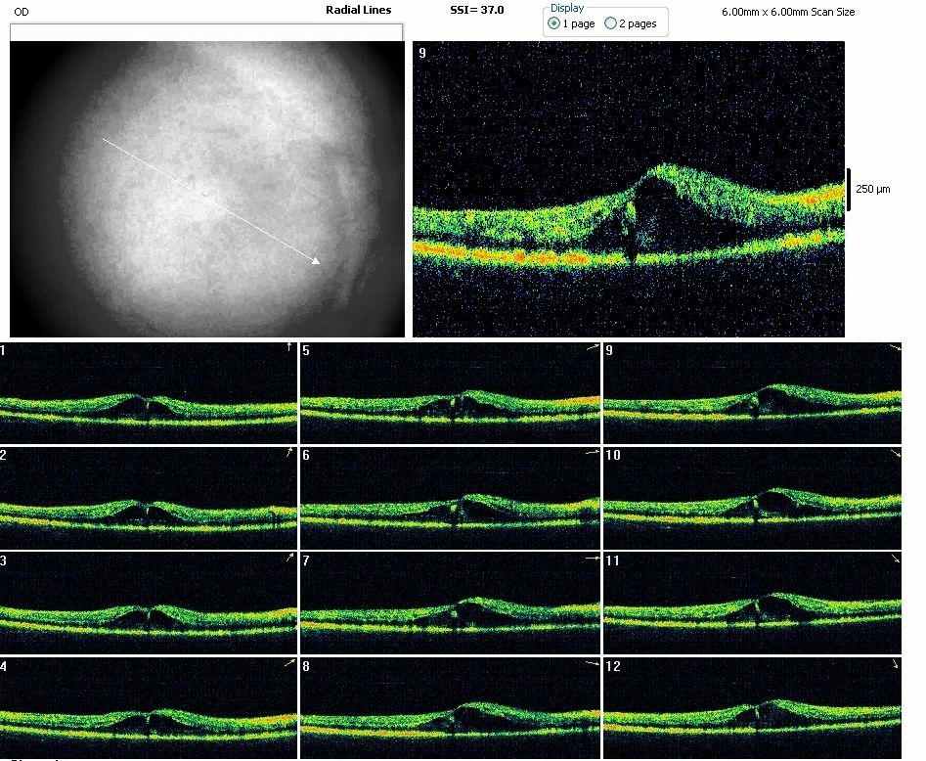
Task: Click the large scan 9 B-scan image
Action: tap(628, 189)
